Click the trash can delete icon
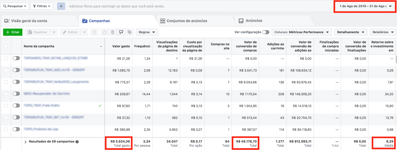This screenshot has width=397, height=150. 113,32
